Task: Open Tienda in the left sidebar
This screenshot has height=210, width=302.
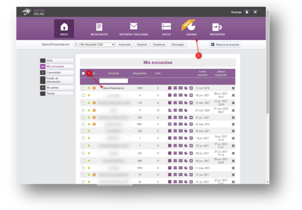Action: point(57,94)
